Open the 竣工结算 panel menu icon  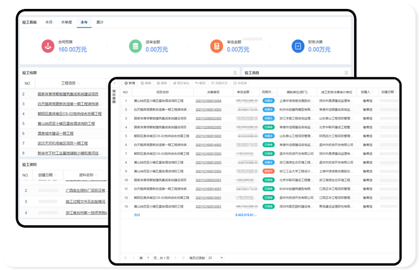click(235, 73)
